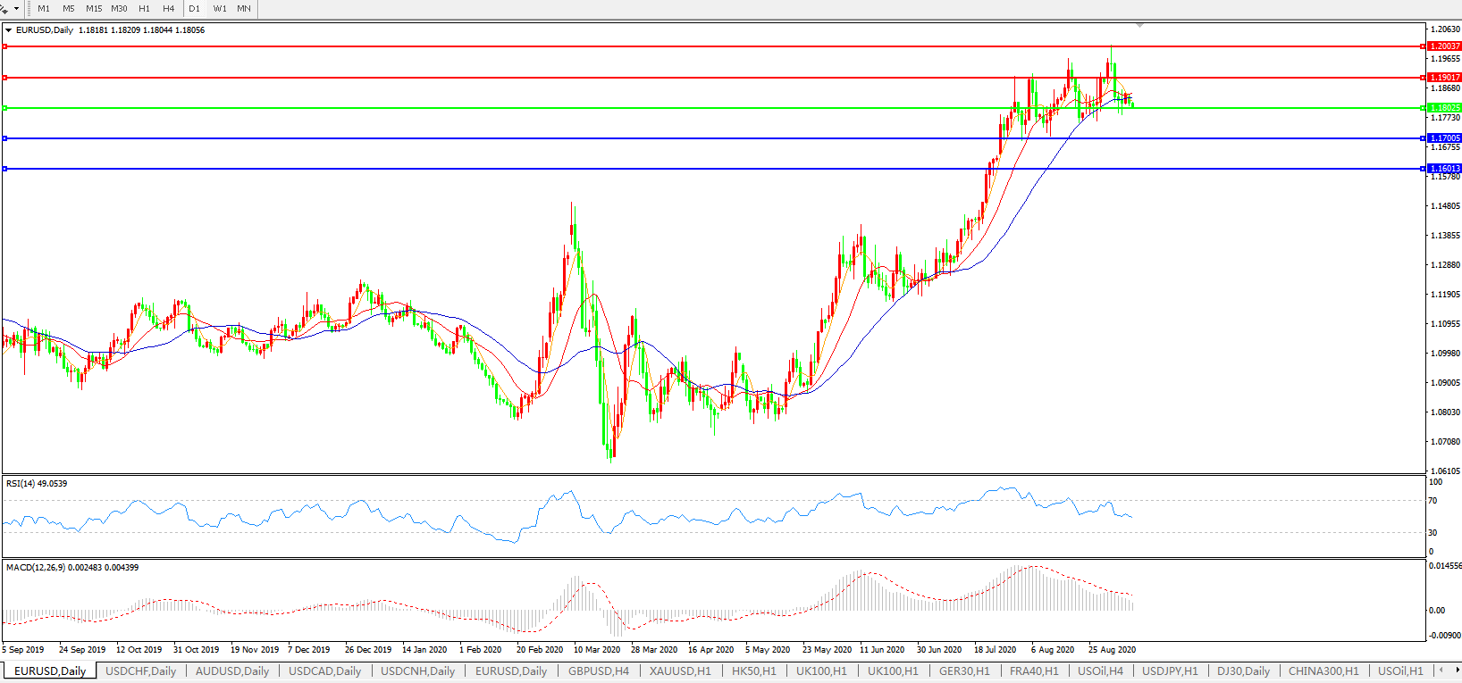The width and height of the screenshot is (1462, 683).
Task: Toggle the M1 timeframe button
Action: point(44,8)
